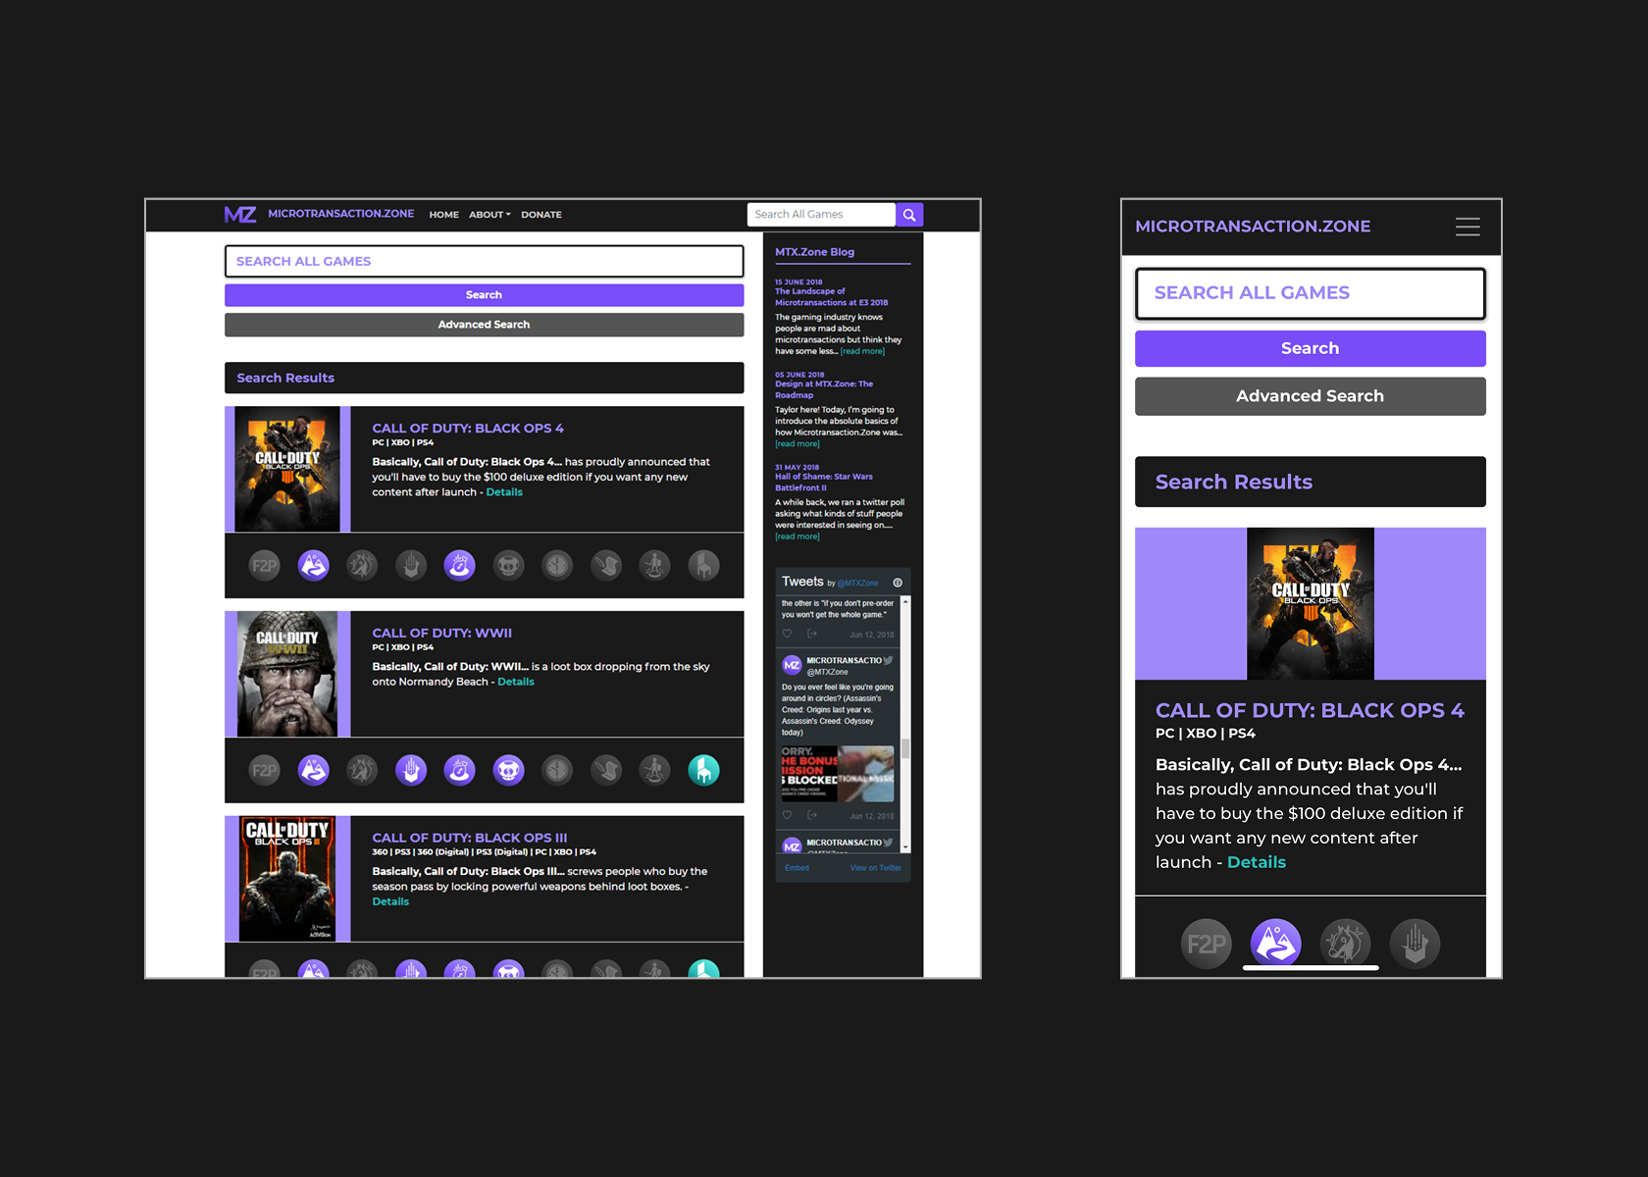Click MICROTRANSACTION.ZONE title in the mobile view
This screenshot has width=1648, height=1177.
click(x=1253, y=227)
